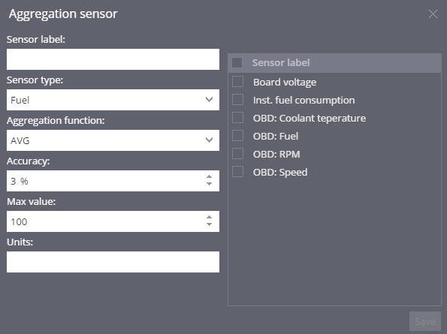Check the OBD: Coolant teperature sensor
Viewport: 447px width, 334px height.
click(x=237, y=118)
